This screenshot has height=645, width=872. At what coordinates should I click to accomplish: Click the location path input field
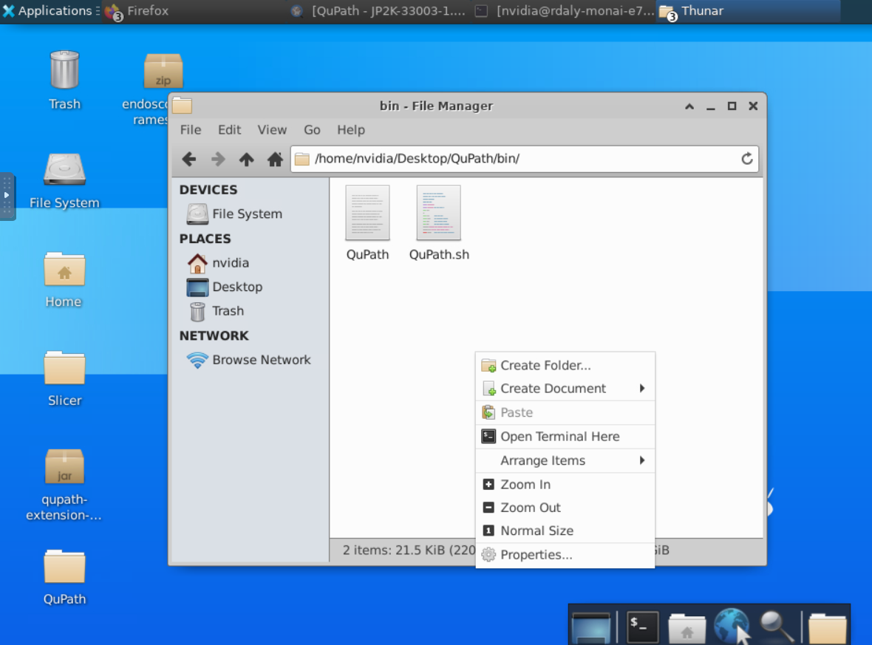coord(517,159)
